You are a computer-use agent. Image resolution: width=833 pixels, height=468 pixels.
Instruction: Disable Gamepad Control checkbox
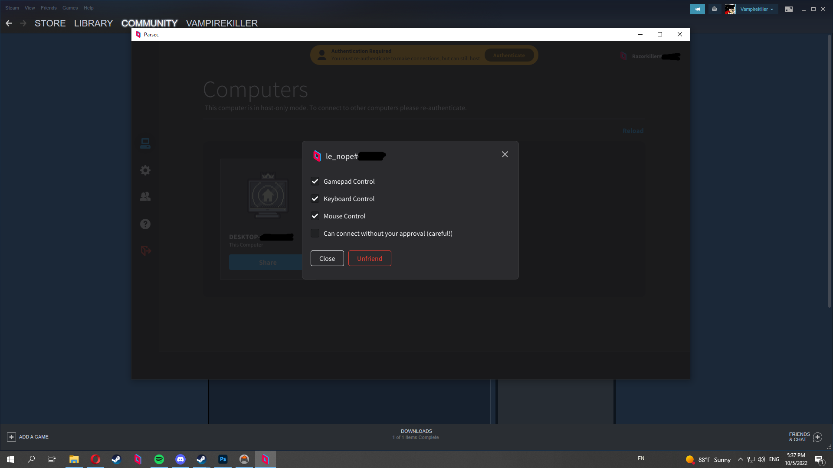pyautogui.click(x=315, y=182)
